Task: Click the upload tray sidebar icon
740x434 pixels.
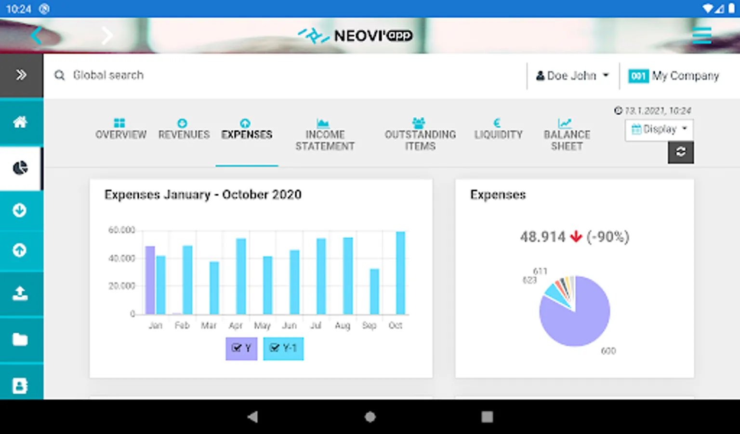Action: 20,293
